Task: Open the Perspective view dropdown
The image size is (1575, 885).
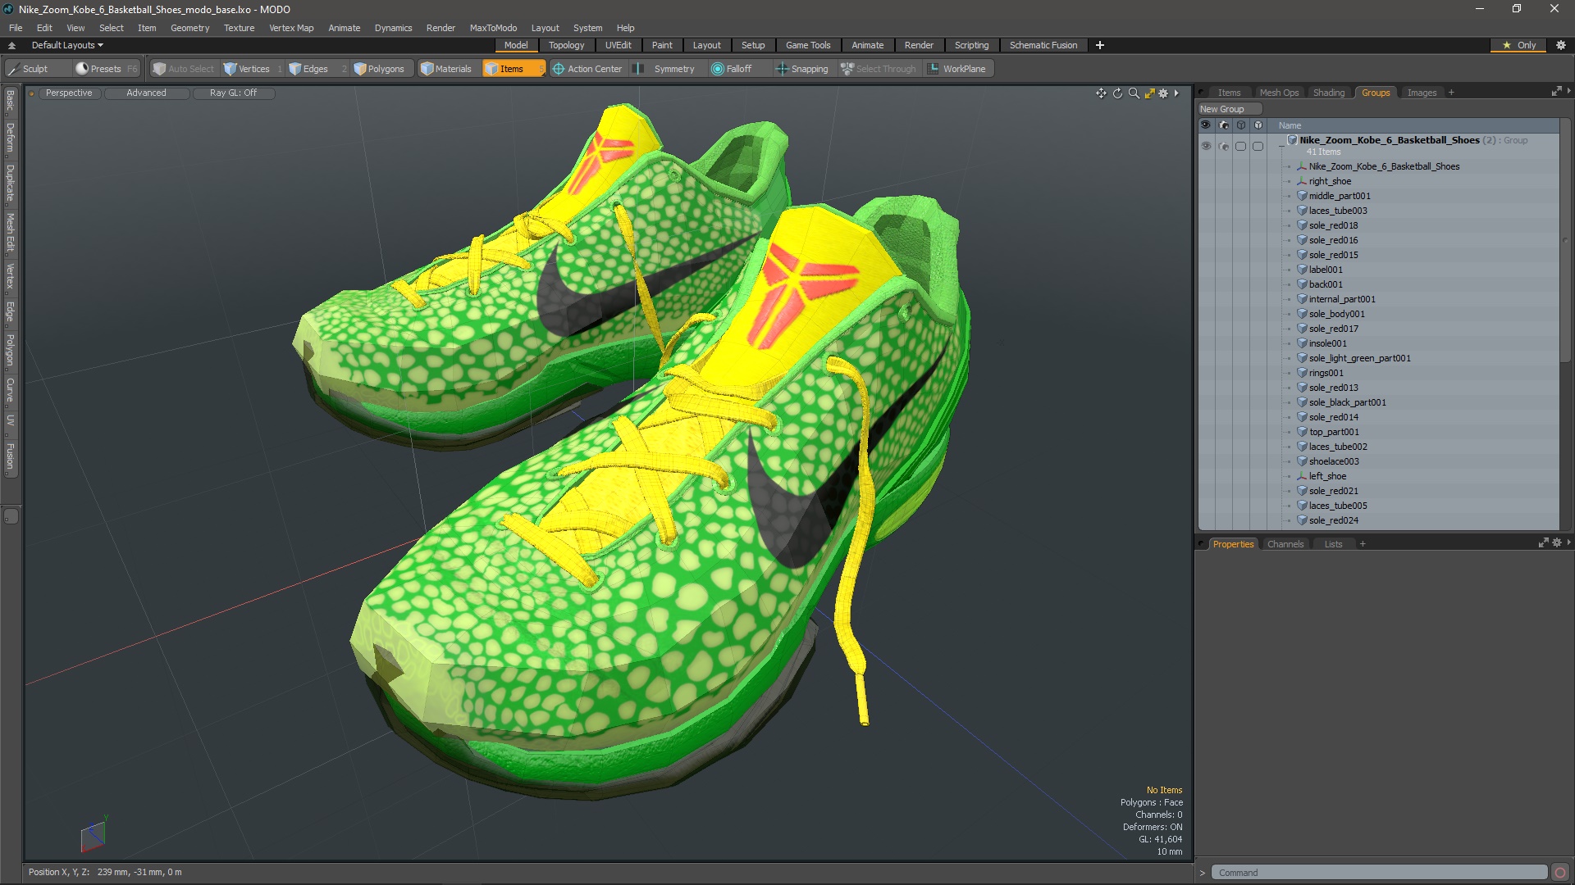Action: point(69,93)
